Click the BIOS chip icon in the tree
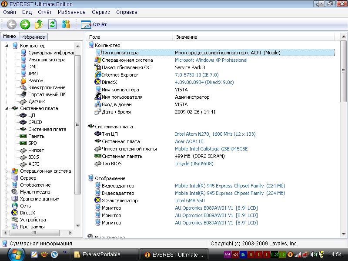The width and height of the screenshot is (348, 261). click(x=23, y=157)
